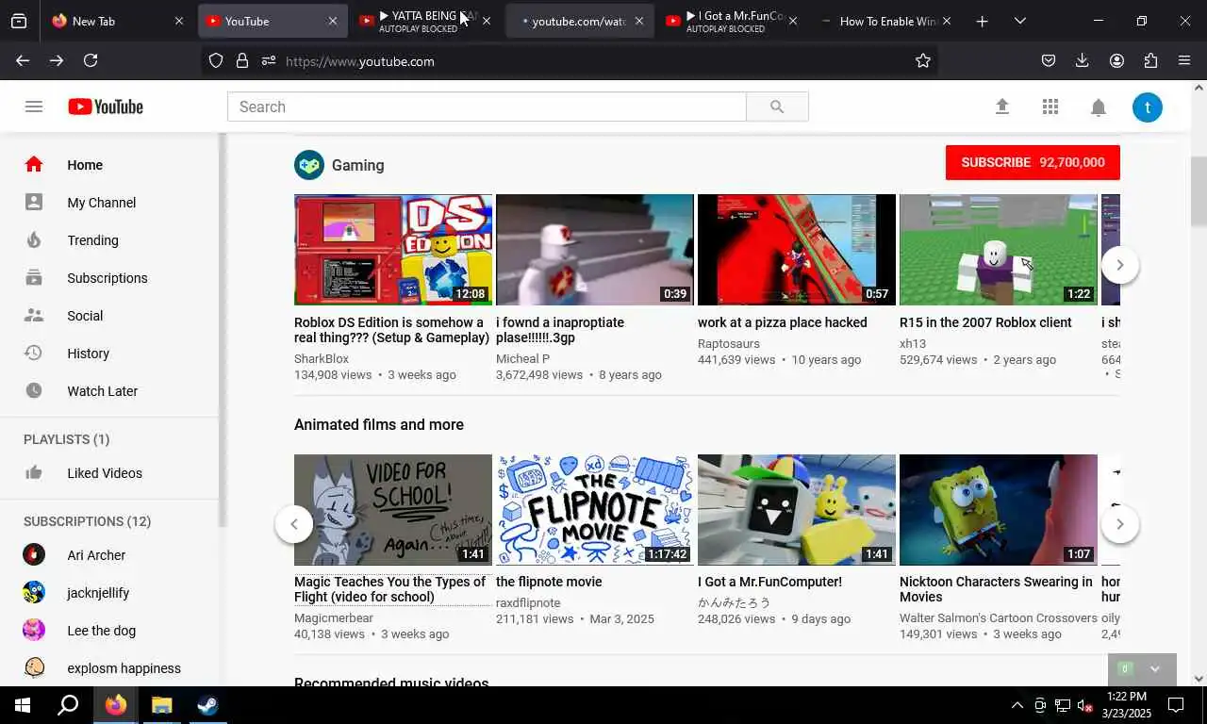Click the YouTube logo
Screen dimensions: 1207x724
pyautogui.click(x=106, y=107)
